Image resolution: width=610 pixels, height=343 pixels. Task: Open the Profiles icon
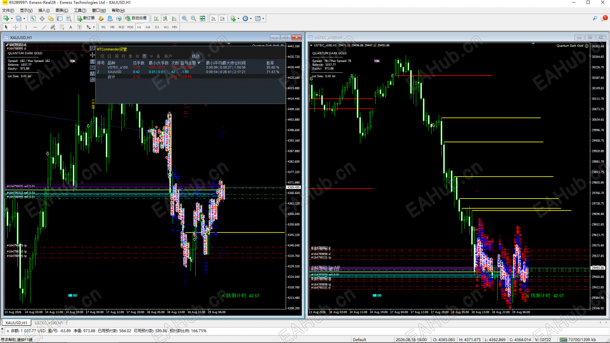(19, 18)
